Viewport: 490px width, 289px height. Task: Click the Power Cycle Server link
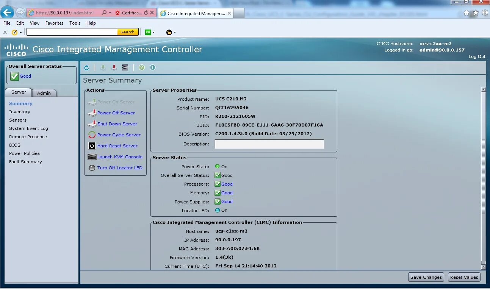pos(119,135)
